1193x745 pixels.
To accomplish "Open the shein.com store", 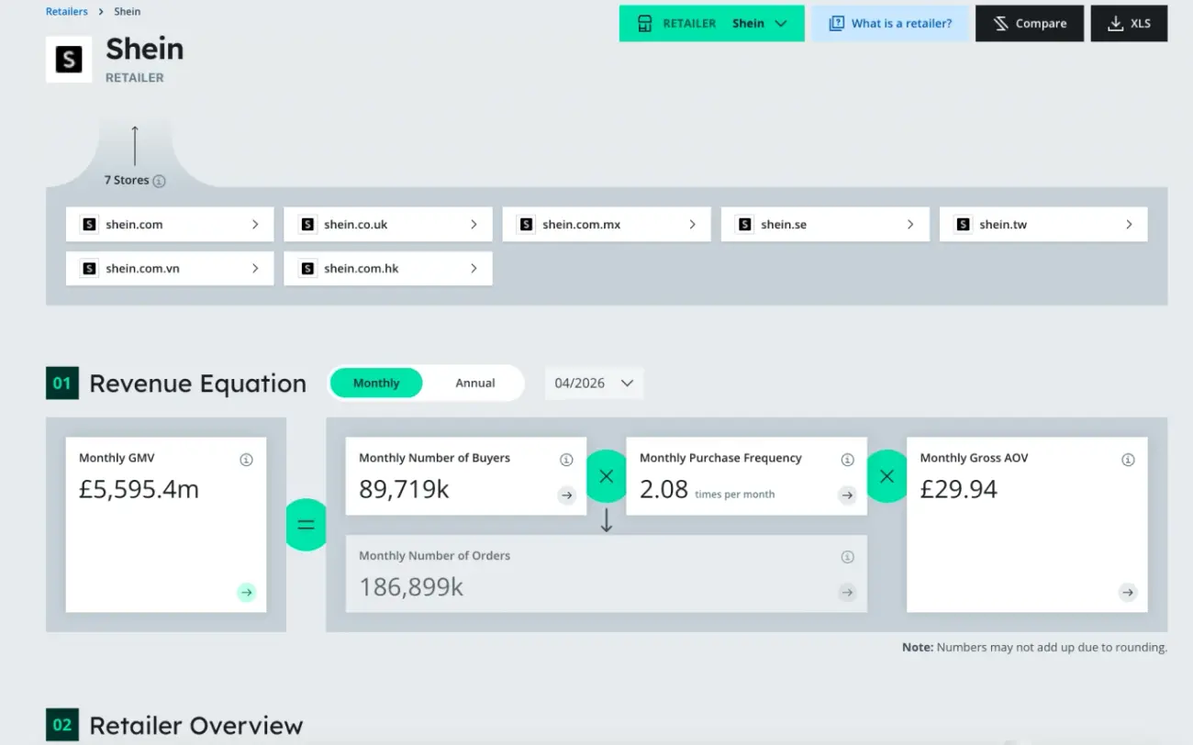I will tap(170, 225).
